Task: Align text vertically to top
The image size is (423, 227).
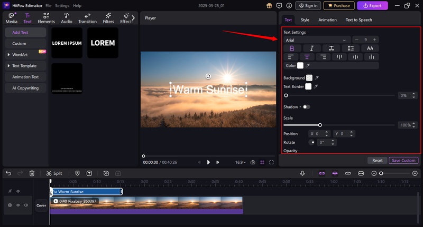Action: [x=339, y=57]
